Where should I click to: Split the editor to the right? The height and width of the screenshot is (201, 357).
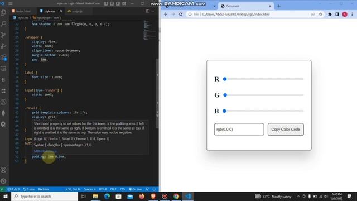pos(148,11)
